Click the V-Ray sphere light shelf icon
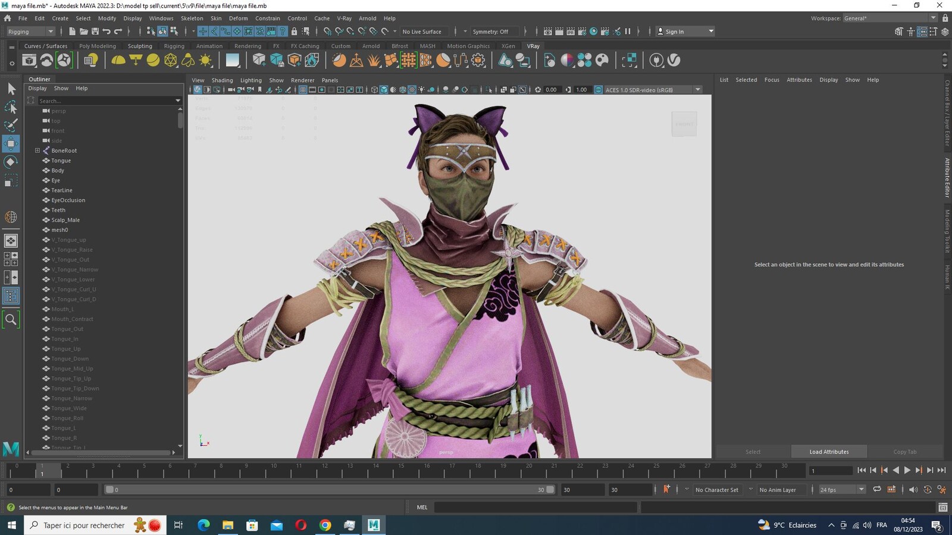Viewport: 952px width, 535px height. tap(153, 60)
